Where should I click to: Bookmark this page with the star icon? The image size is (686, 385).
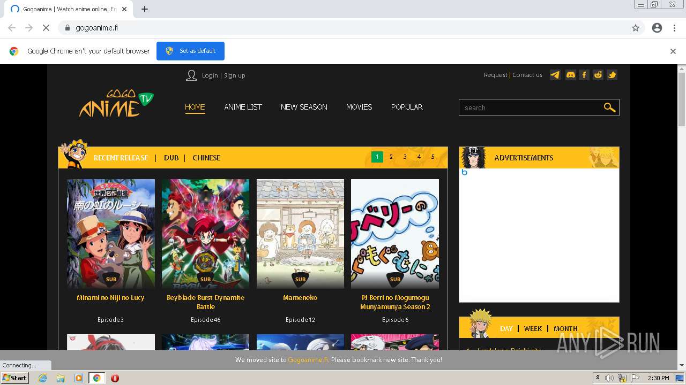(636, 28)
